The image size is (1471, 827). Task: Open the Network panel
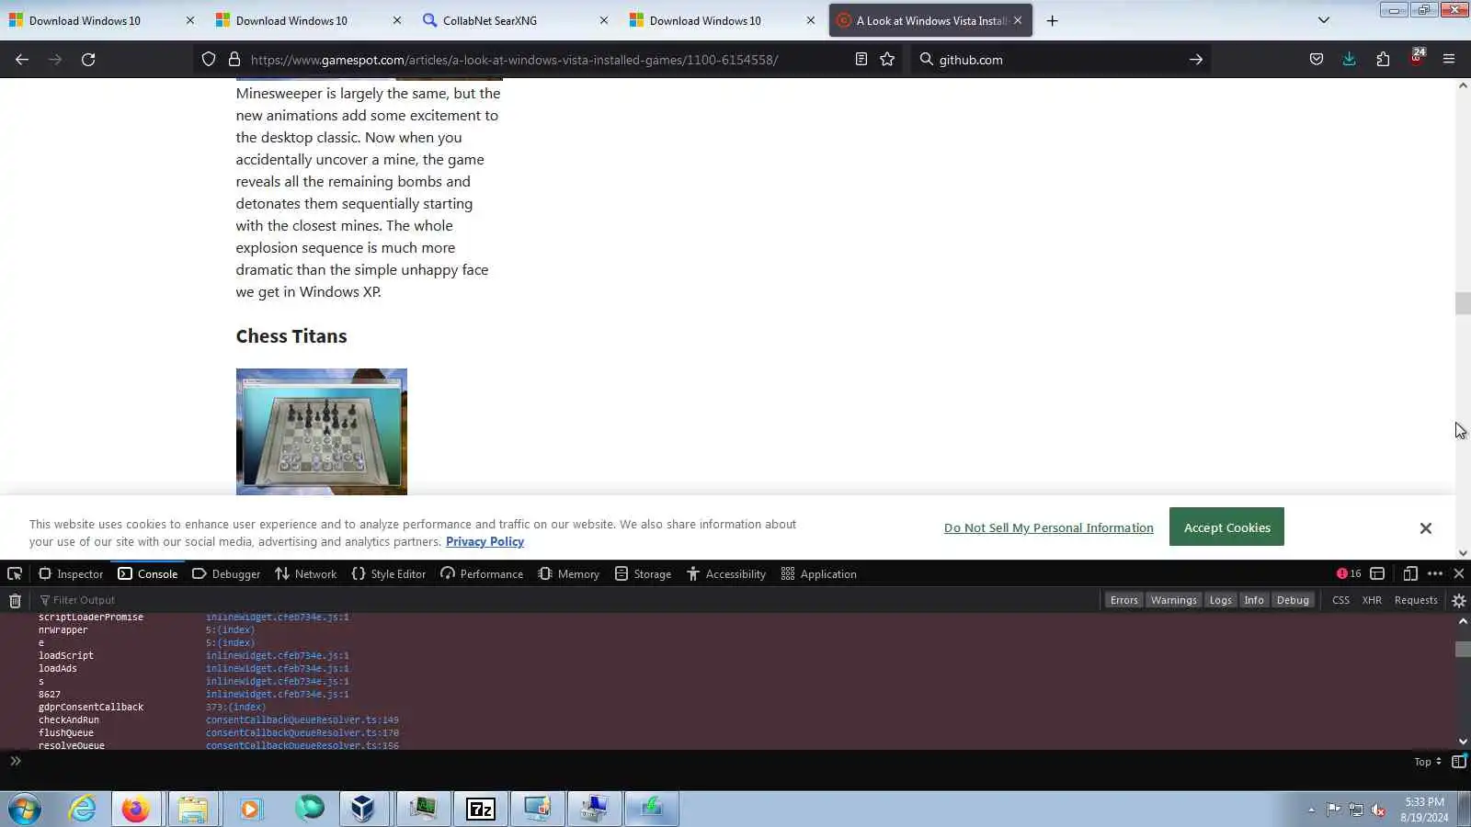tap(306, 573)
